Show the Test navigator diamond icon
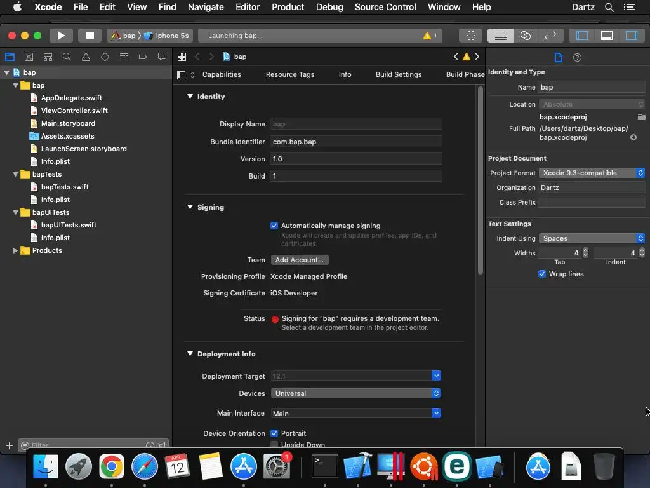This screenshot has width=650, height=488. click(x=105, y=57)
